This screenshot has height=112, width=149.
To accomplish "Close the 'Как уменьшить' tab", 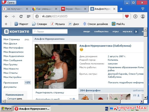I will click(56, 9).
